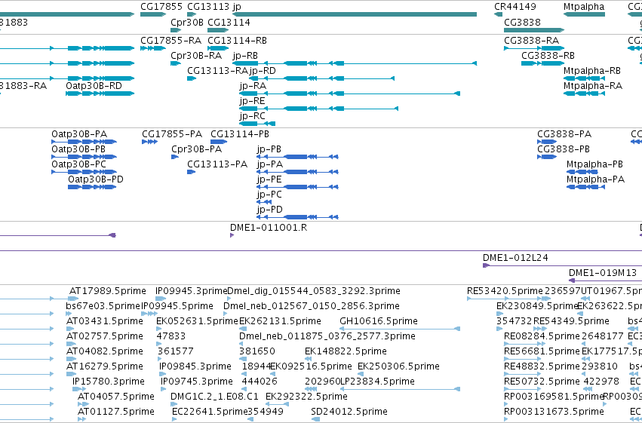The width and height of the screenshot is (642, 423).
Task: Open the jp-RD transcript label
Action: (x=263, y=71)
